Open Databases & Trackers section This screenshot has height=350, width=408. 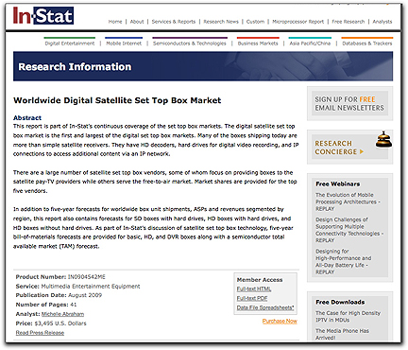(x=367, y=44)
